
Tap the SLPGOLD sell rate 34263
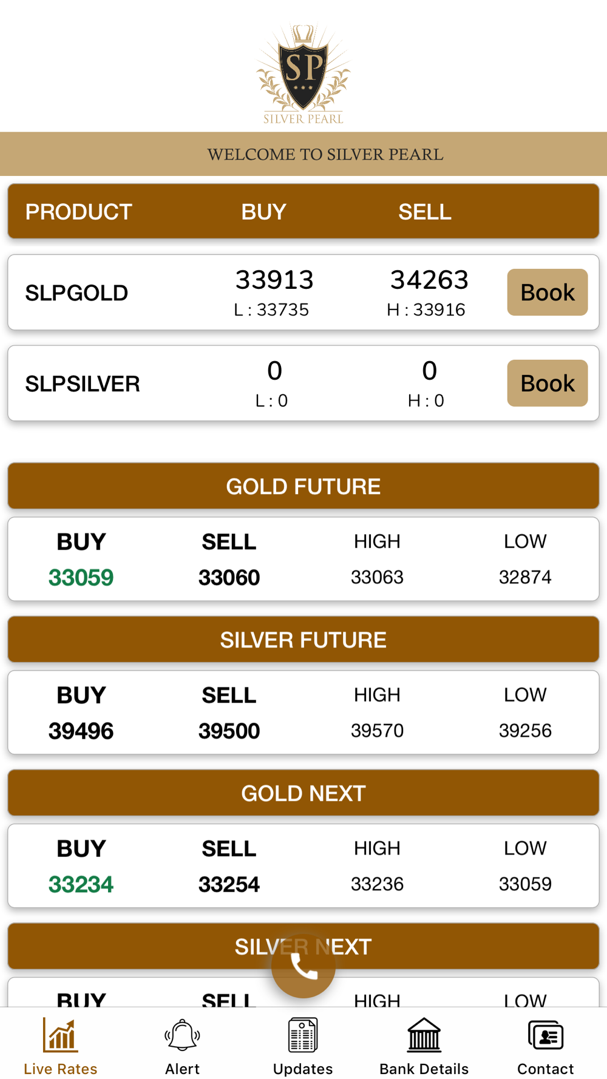[x=429, y=280]
